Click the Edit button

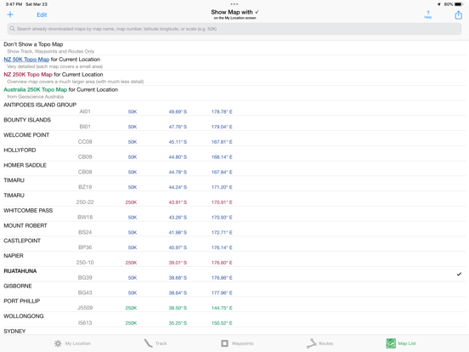[x=42, y=14]
